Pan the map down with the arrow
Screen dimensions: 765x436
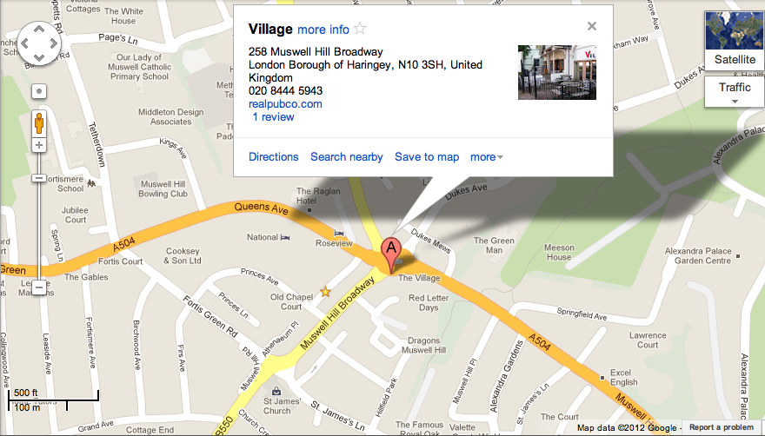pos(39,57)
